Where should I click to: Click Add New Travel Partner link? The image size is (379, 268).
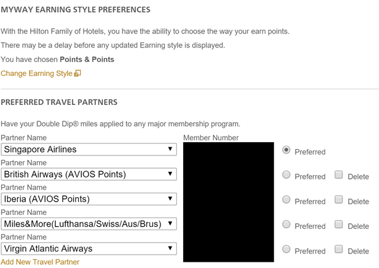tap(40, 262)
